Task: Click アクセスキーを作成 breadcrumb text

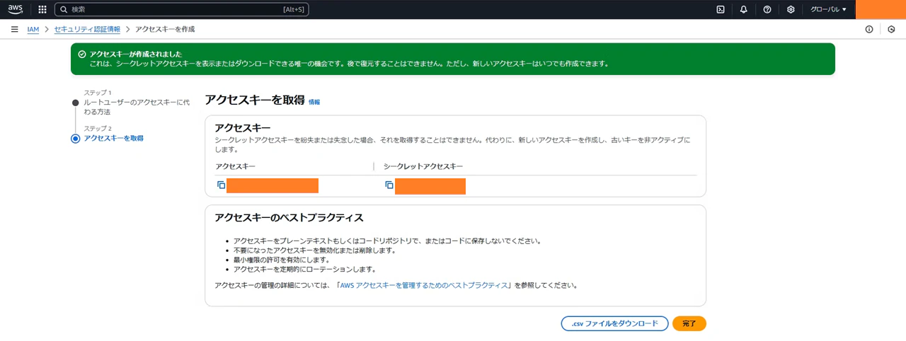Action: pyautogui.click(x=165, y=29)
